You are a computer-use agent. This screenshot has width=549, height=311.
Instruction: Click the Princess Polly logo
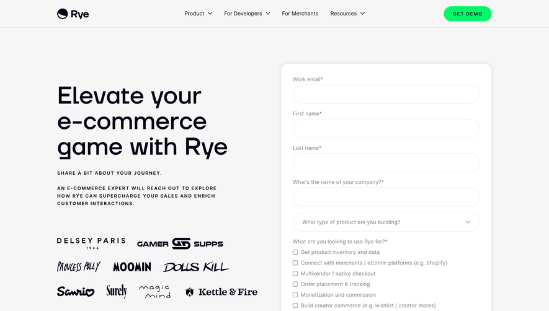[x=79, y=267]
